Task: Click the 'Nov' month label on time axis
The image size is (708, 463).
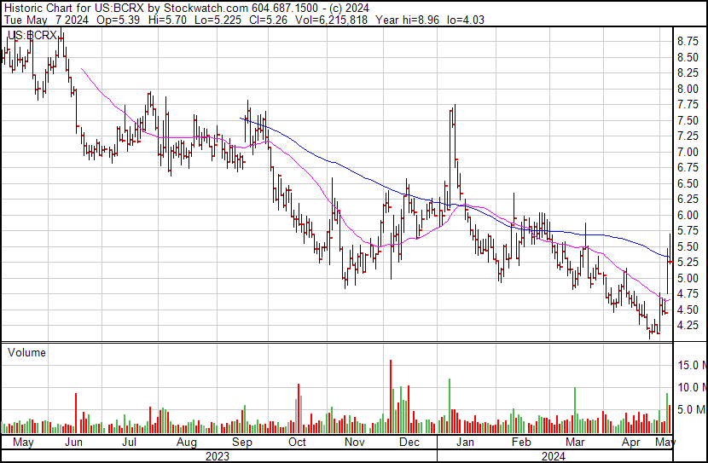Action: 355,442
